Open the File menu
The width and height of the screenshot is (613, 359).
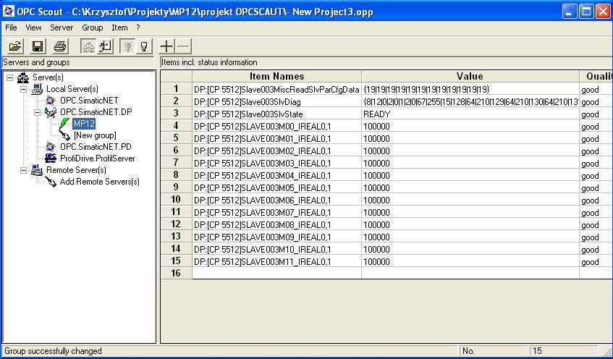tap(11, 28)
